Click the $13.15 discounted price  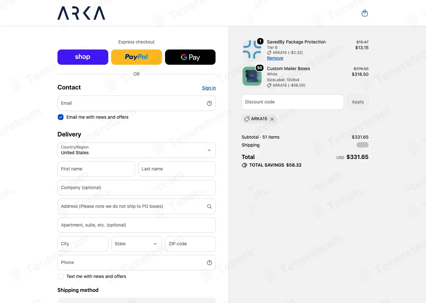[x=362, y=48]
